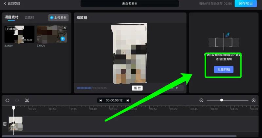Remove 6.MOV with the X icon
The image size is (262, 138).
[65, 28]
